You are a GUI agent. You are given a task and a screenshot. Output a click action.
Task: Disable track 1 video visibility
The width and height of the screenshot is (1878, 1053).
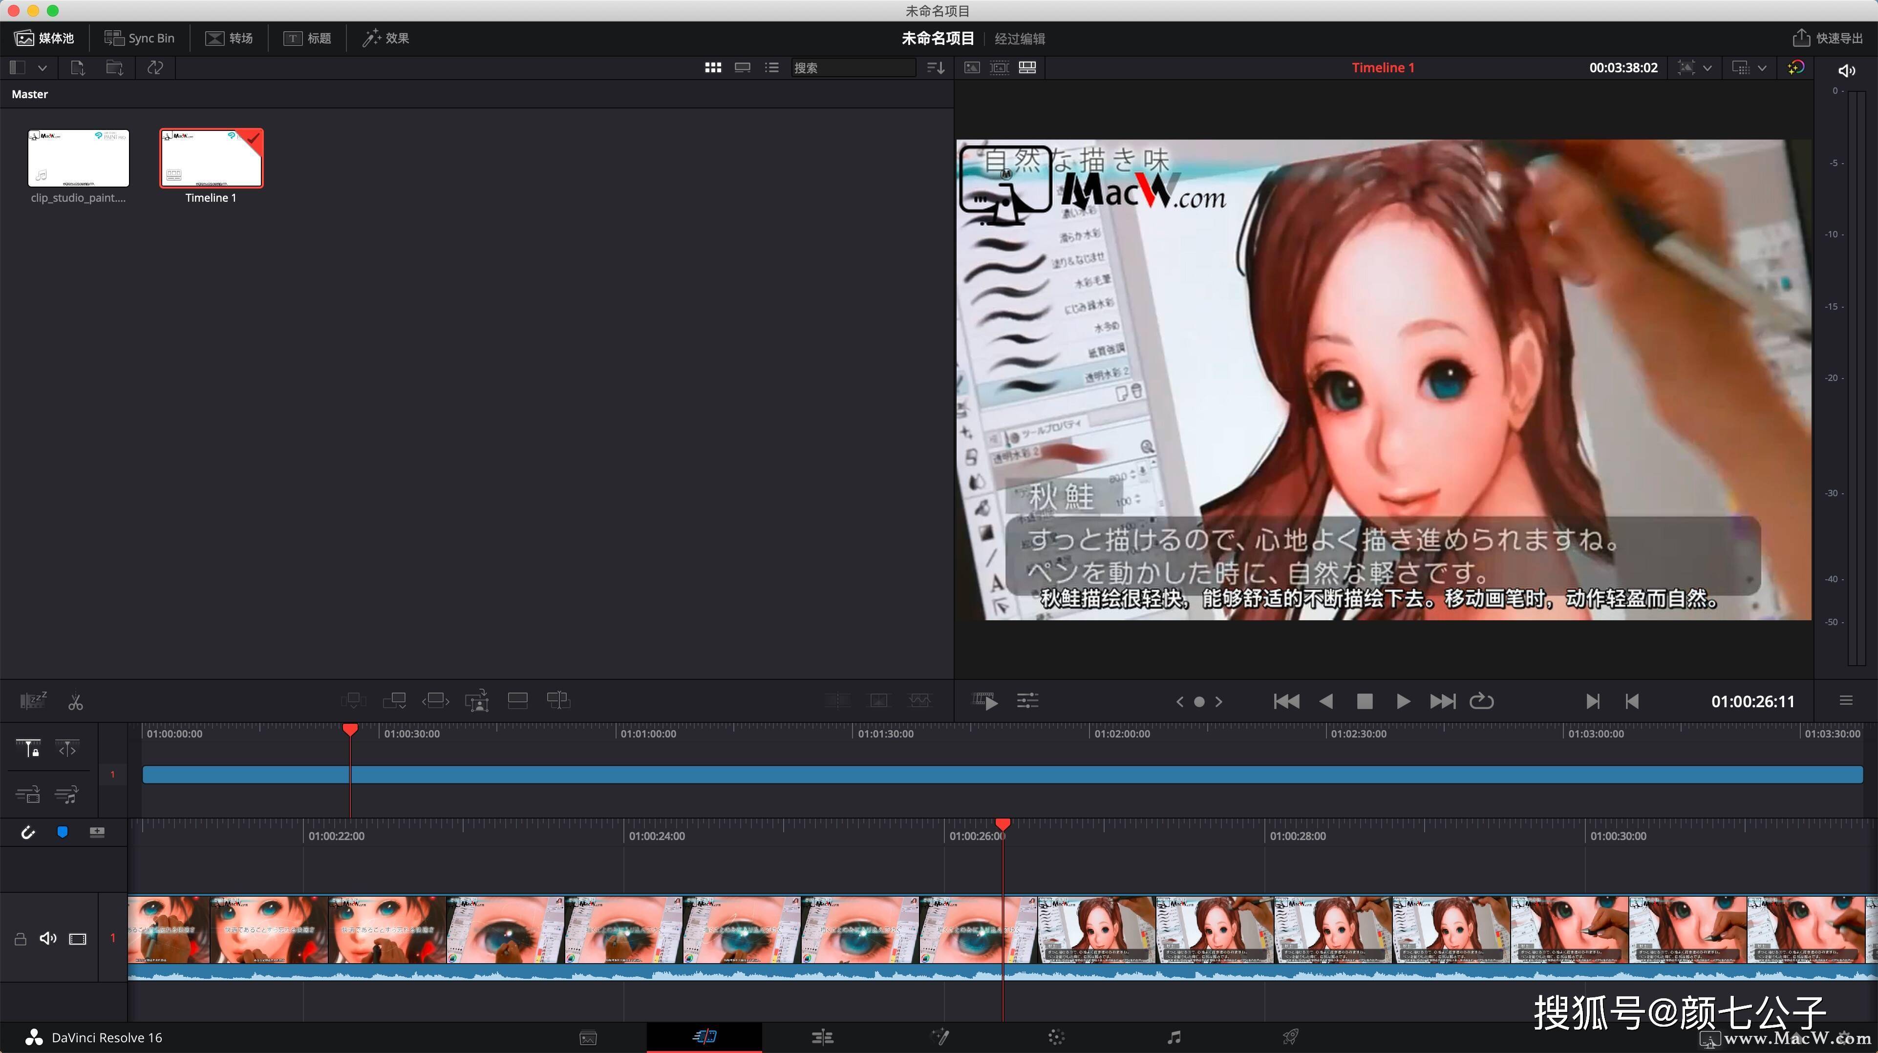[x=77, y=939]
